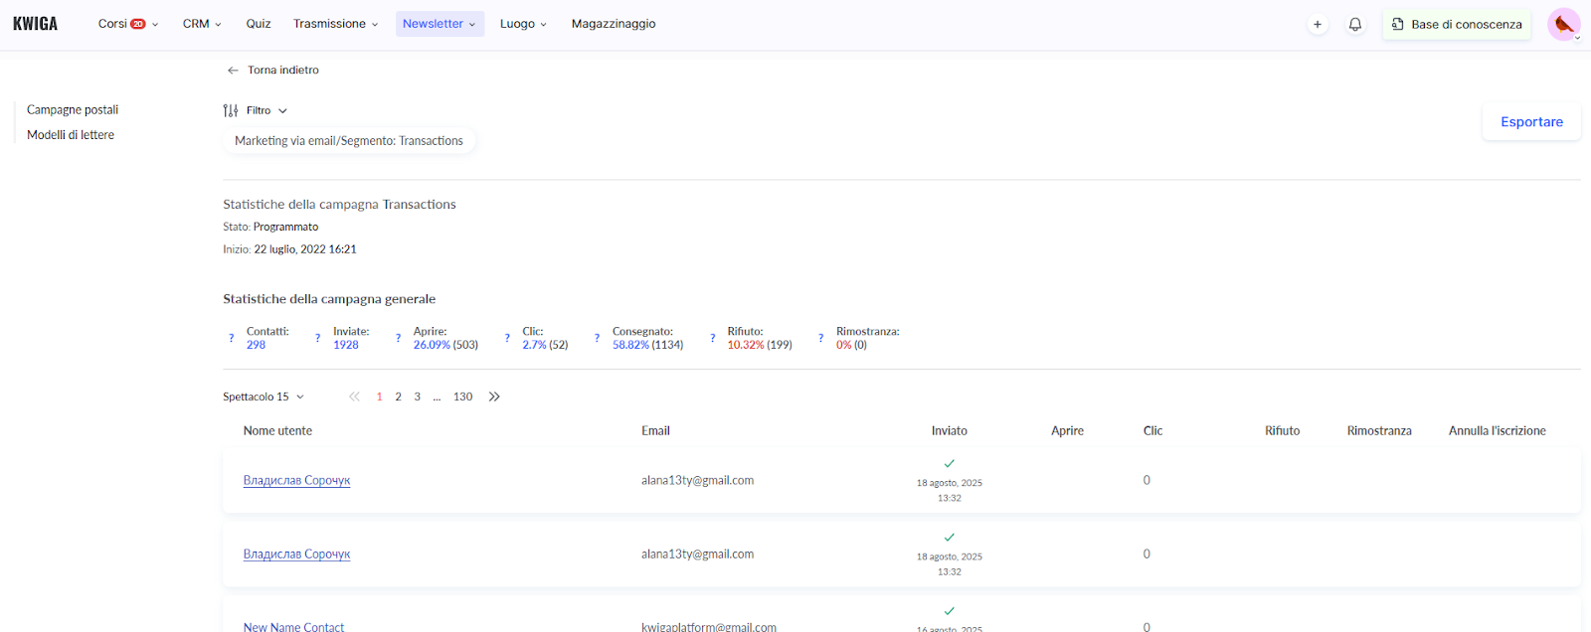Screen dimensions: 1591x632
Task: Click the notification bell icon
Action: click(x=1354, y=24)
